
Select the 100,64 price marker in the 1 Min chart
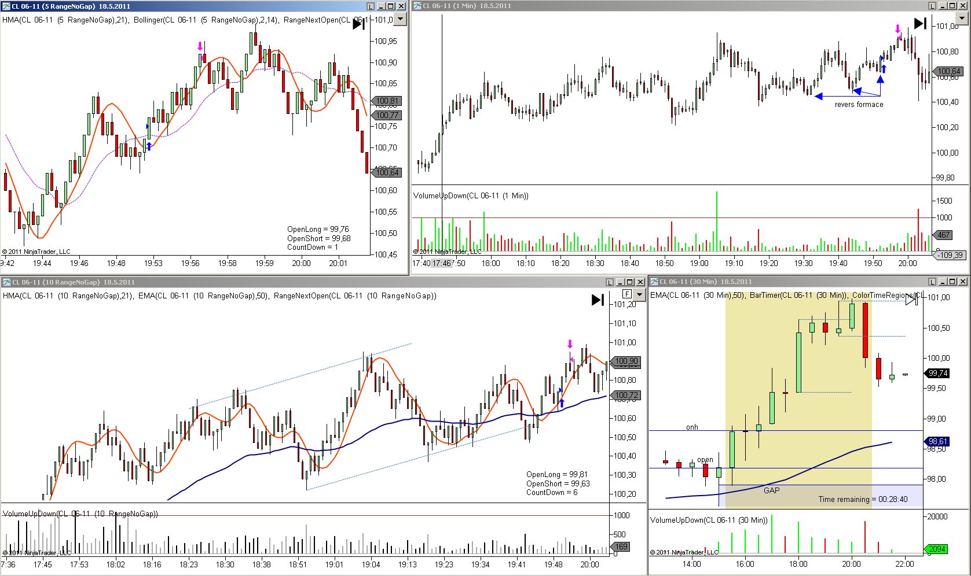[948, 72]
